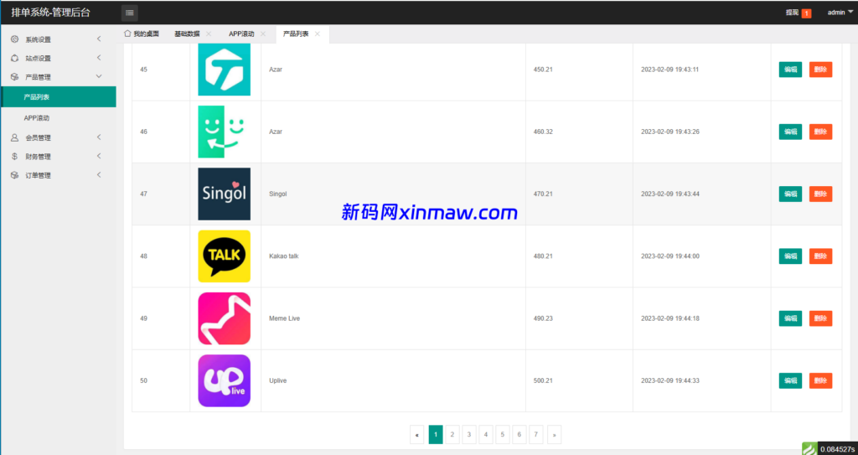
Task: Click the Meme Live timestamp 19:44:18
Action: (x=670, y=318)
